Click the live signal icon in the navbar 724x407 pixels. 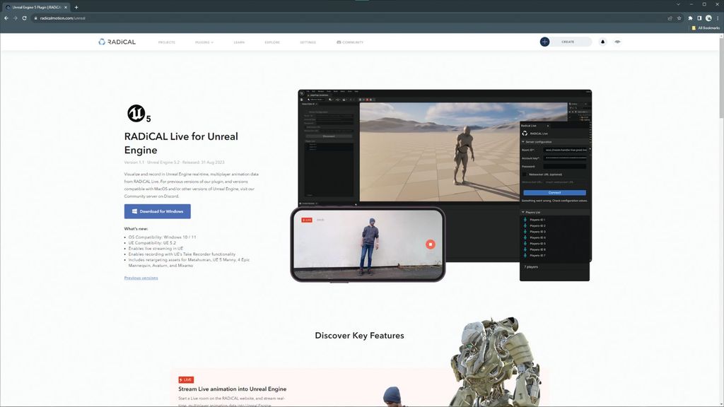617,42
